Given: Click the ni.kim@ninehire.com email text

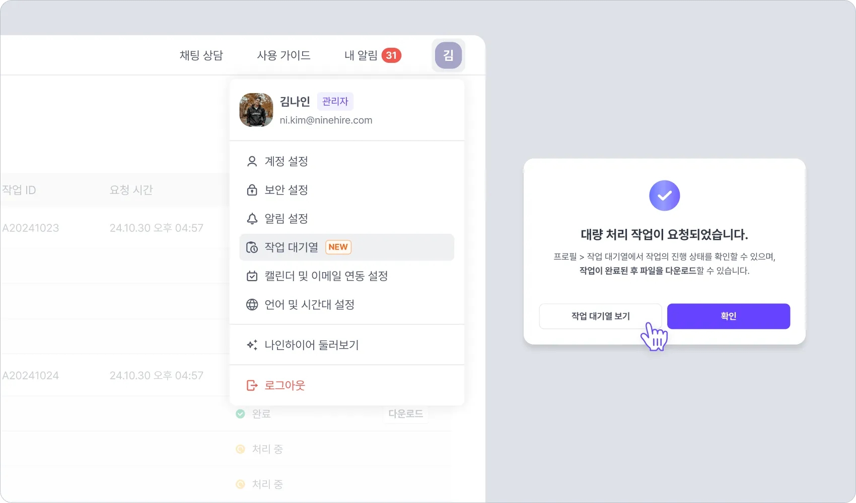Looking at the screenshot, I should pyautogui.click(x=326, y=121).
